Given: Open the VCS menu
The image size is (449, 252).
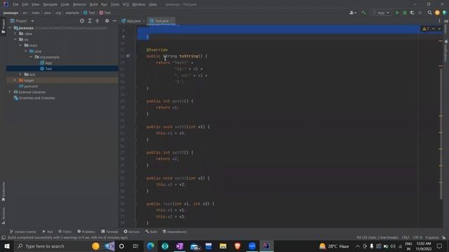Looking at the screenshot, I should (x=126, y=4).
